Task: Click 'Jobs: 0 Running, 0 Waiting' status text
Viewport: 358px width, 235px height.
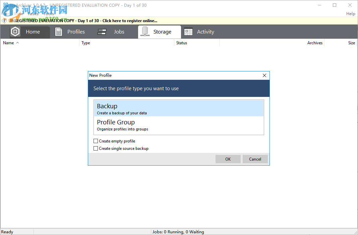Action: pos(178,232)
